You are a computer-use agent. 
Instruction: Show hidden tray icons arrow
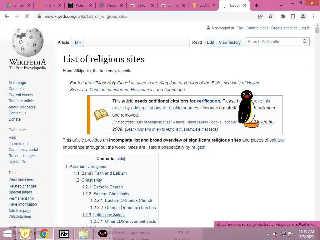click(268, 234)
